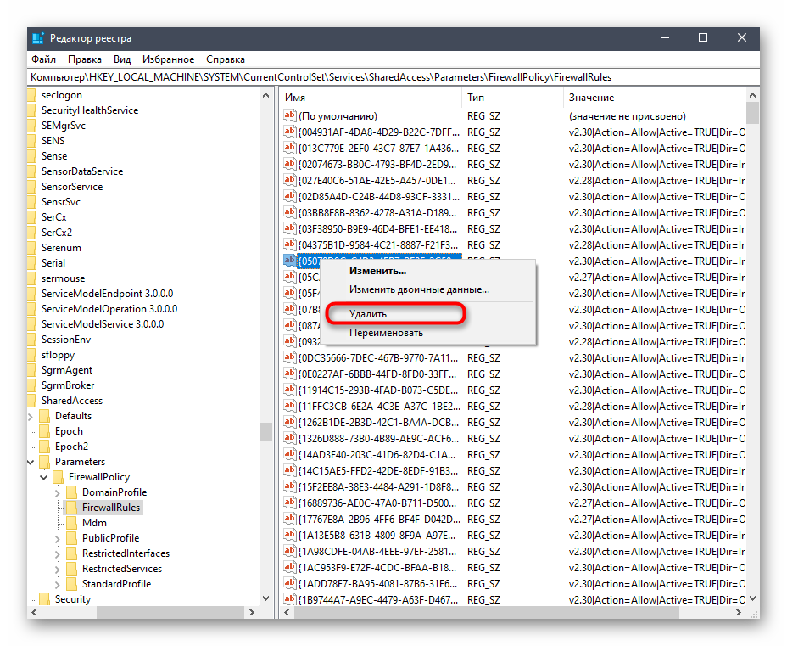The width and height of the screenshot is (787, 646).
Task: Open the Избранное menu
Action: tap(169, 59)
